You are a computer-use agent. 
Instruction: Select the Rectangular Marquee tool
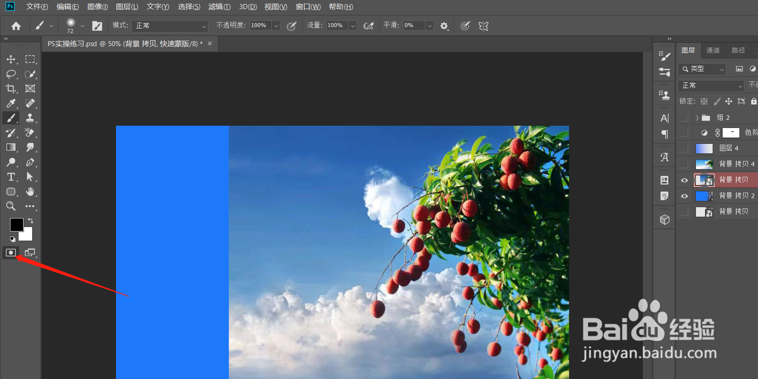tap(30, 59)
